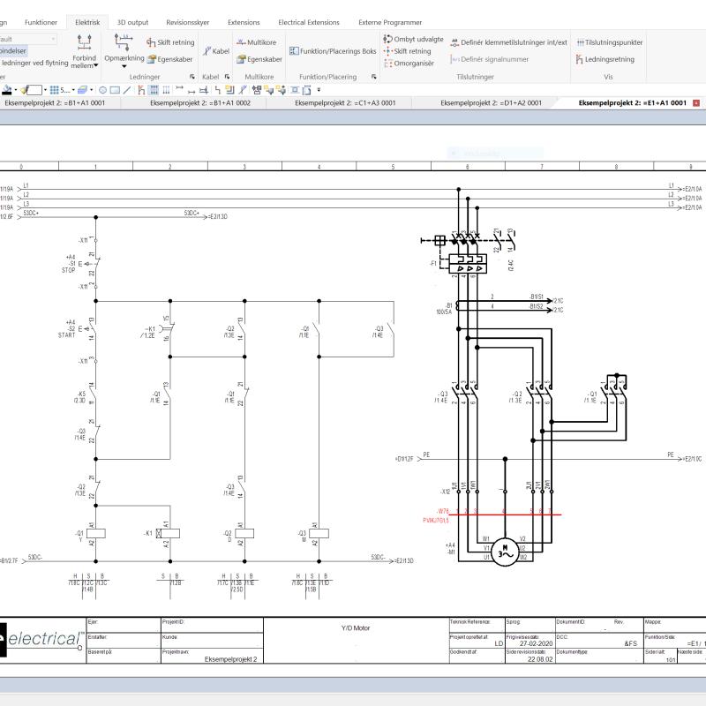This screenshot has width=706, height=706.
Task: Click the raised right-arrow wire icon
Action: (179, 88)
